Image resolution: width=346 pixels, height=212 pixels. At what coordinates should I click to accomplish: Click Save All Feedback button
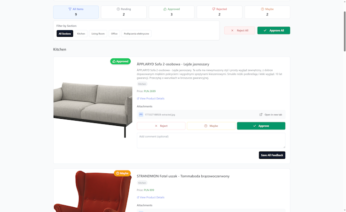(x=272, y=155)
